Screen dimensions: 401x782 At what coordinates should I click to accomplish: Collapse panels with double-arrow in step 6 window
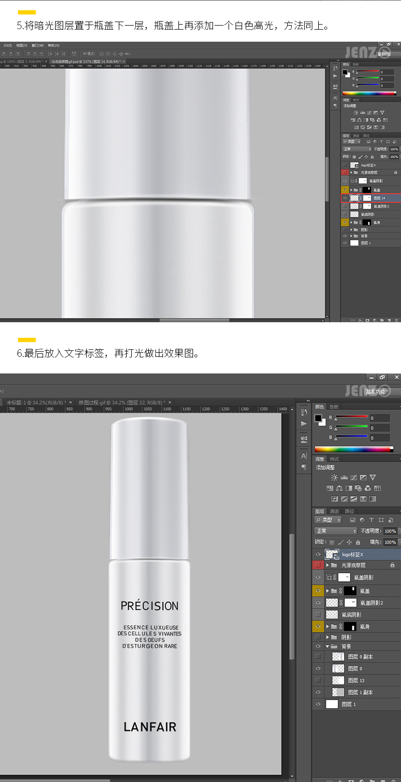tap(308, 401)
